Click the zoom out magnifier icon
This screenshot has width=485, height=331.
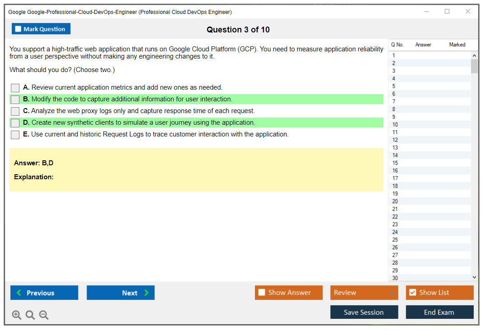point(44,315)
